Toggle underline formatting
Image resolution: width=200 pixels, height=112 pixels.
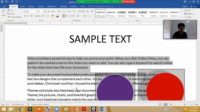tap(32, 16)
